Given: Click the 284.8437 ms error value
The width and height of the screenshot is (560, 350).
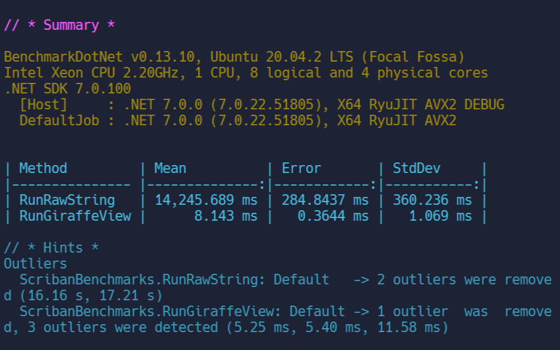Looking at the screenshot, I should [325, 200].
